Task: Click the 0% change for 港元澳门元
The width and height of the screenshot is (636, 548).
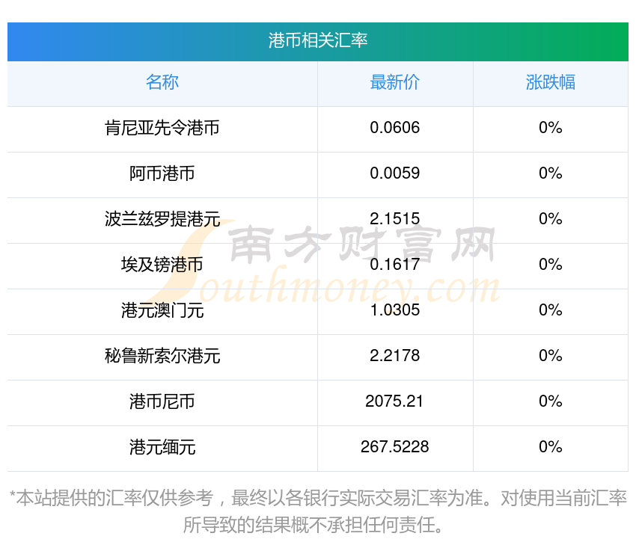Action: coord(551,310)
